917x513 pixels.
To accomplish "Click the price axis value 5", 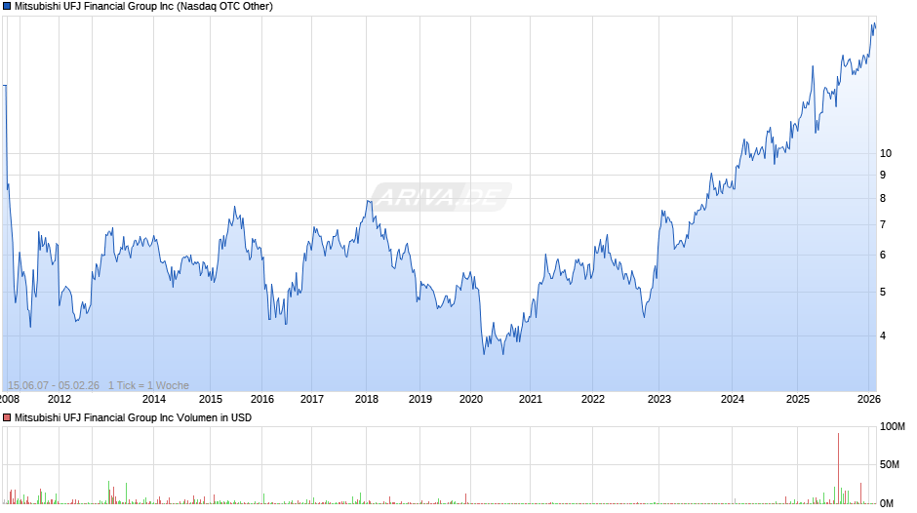I will click(x=883, y=292).
